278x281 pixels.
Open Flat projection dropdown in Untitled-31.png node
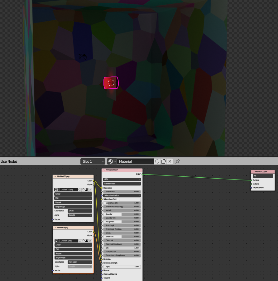(x=73, y=198)
